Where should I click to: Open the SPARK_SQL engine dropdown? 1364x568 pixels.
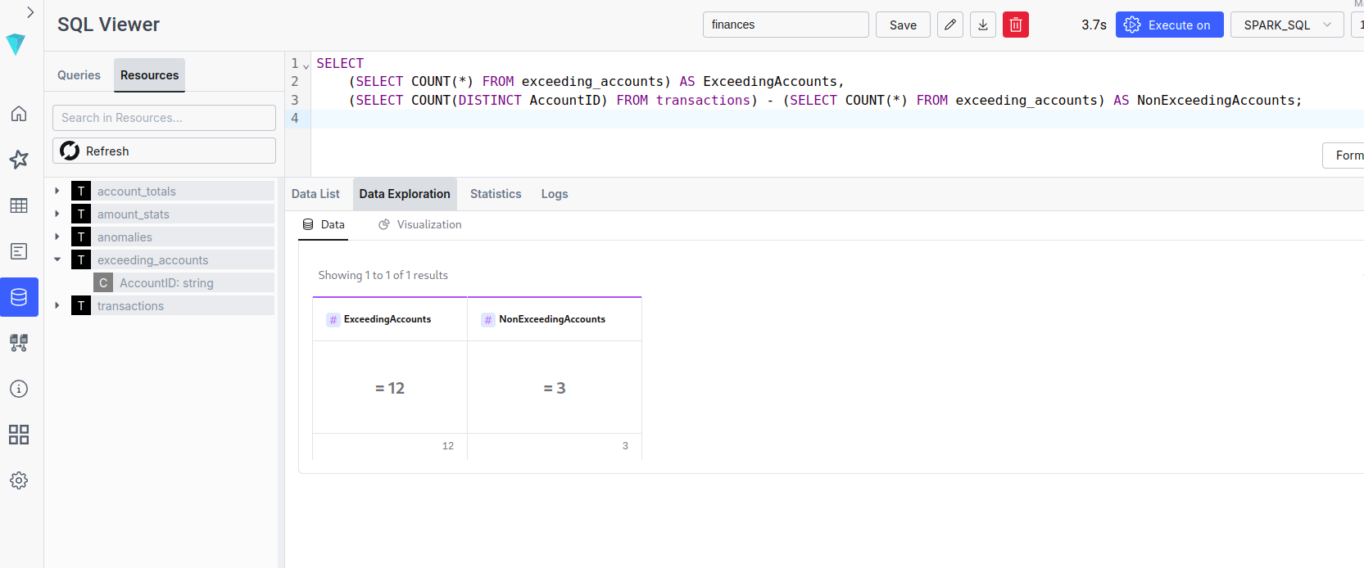[1287, 25]
